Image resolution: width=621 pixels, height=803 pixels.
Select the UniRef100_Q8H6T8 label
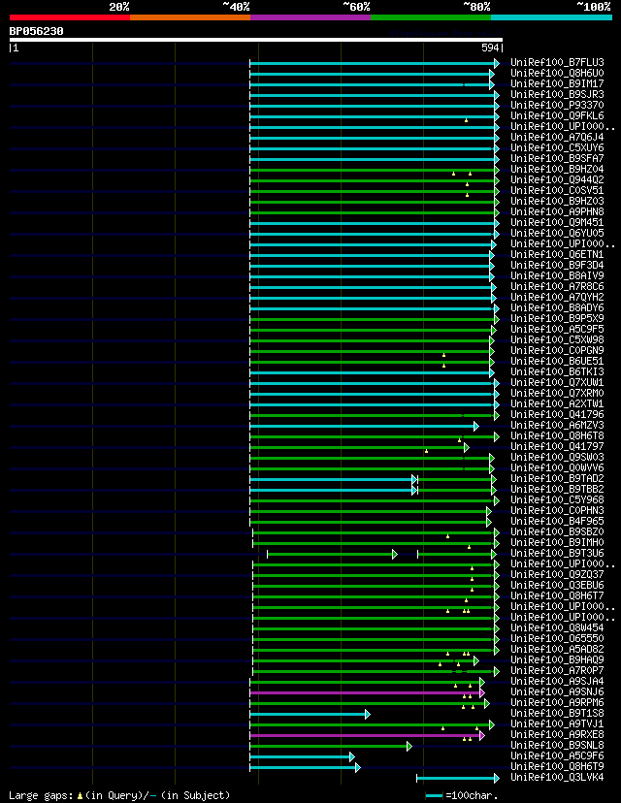coord(558,435)
